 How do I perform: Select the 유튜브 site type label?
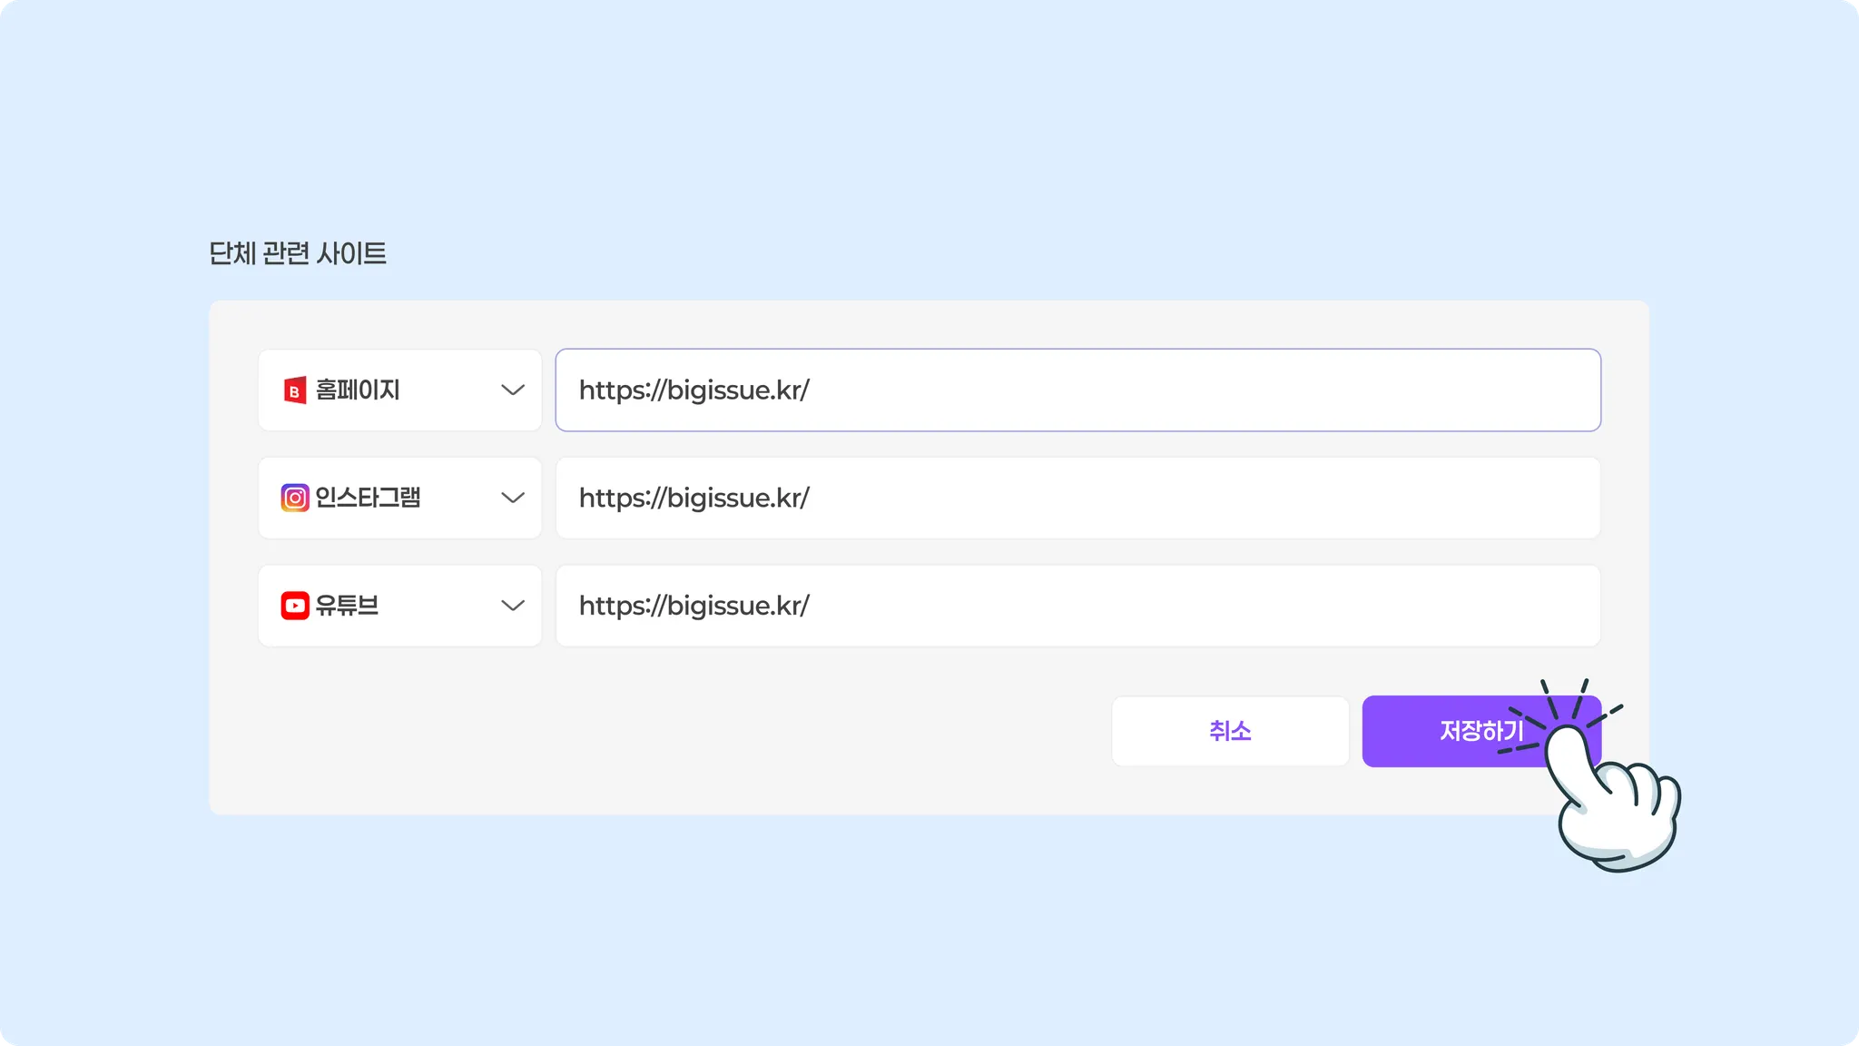coord(347,606)
